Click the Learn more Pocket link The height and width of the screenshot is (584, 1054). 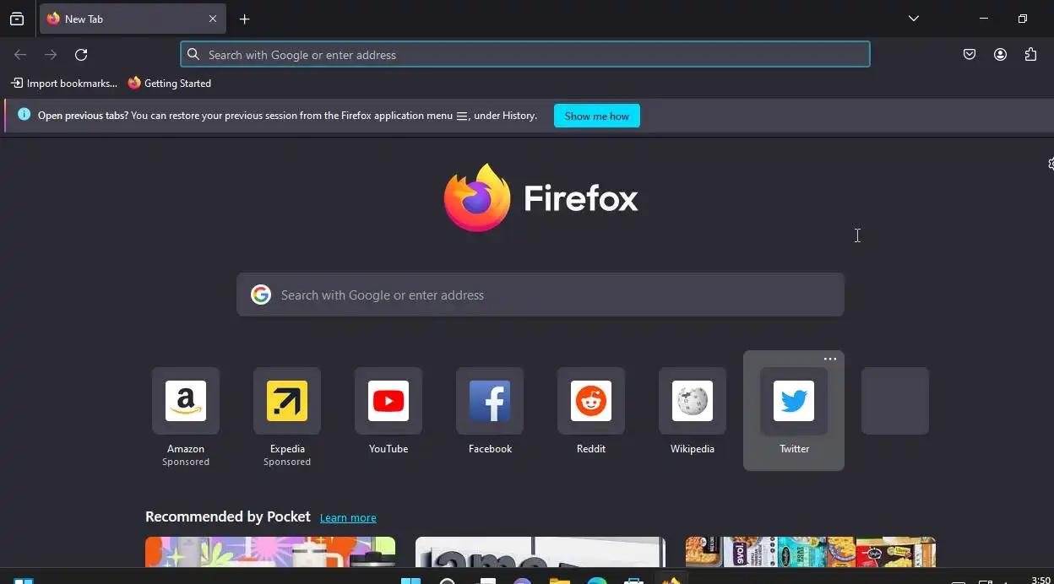pos(348,517)
